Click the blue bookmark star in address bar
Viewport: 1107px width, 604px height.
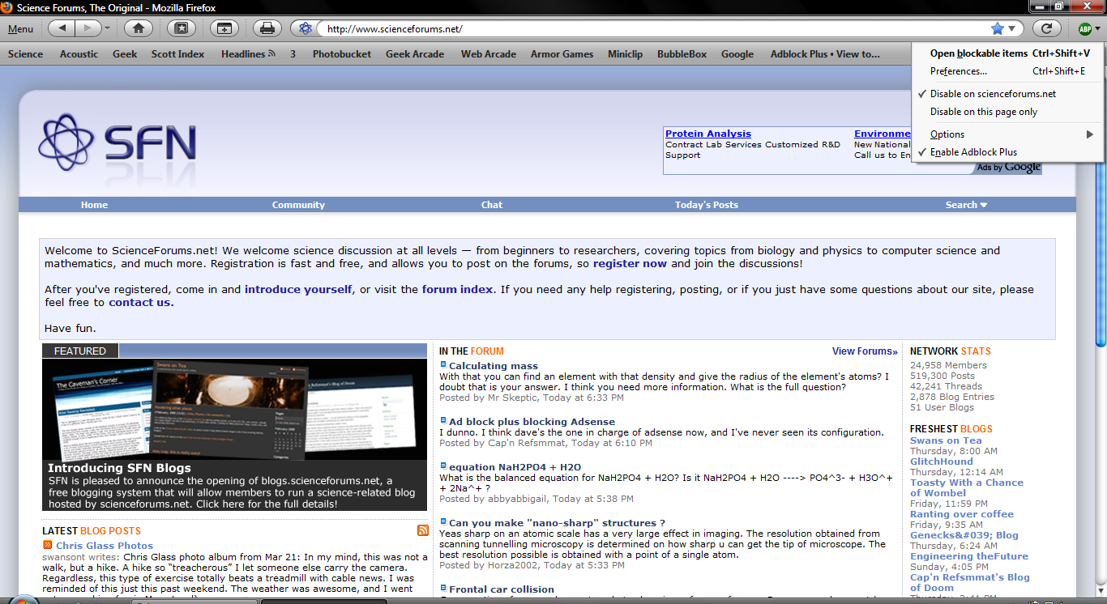coord(997,28)
